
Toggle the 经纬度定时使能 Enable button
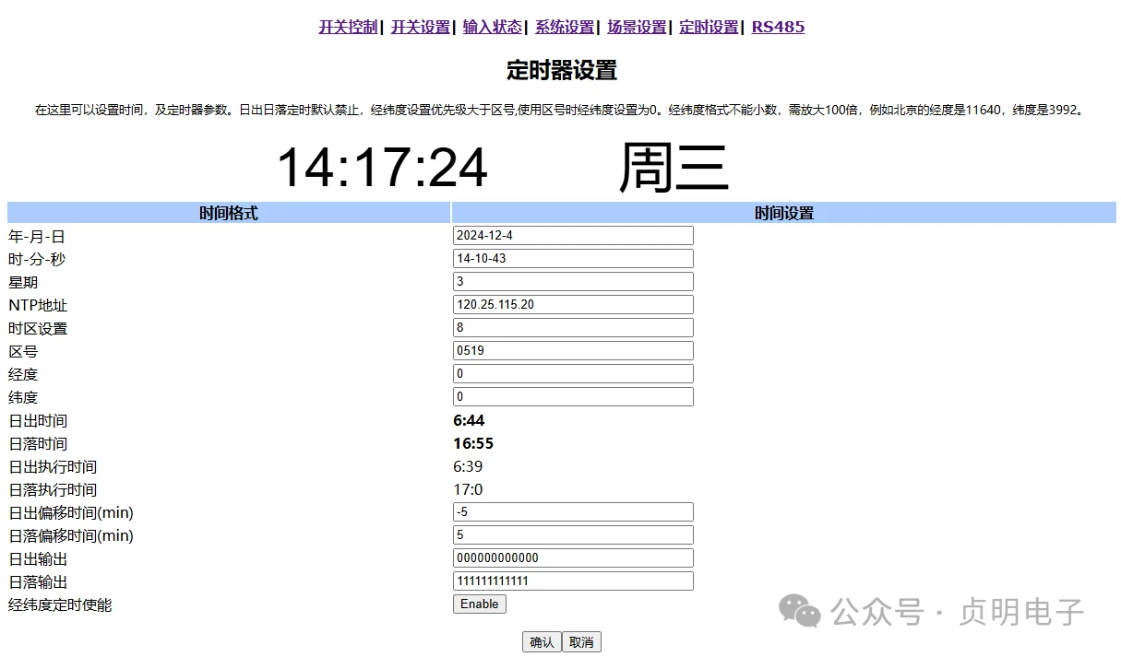(480, 604)
